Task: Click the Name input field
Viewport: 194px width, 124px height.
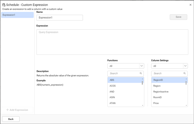Action: (x=60, y=18)
